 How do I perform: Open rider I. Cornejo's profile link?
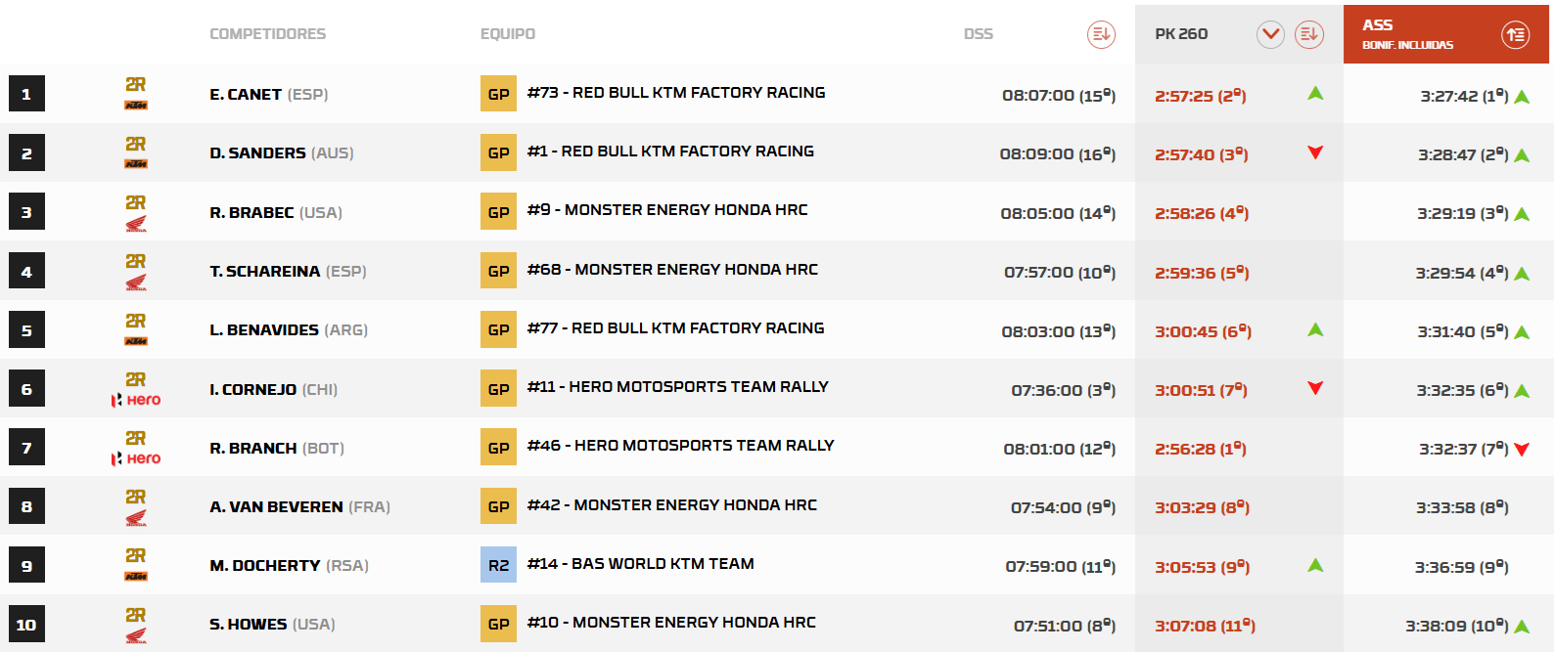[x=273, y=390]
